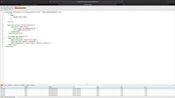This screenshot has height=98, width=175.
Task: Open the Test menu
Action: (x=11, y=6)
